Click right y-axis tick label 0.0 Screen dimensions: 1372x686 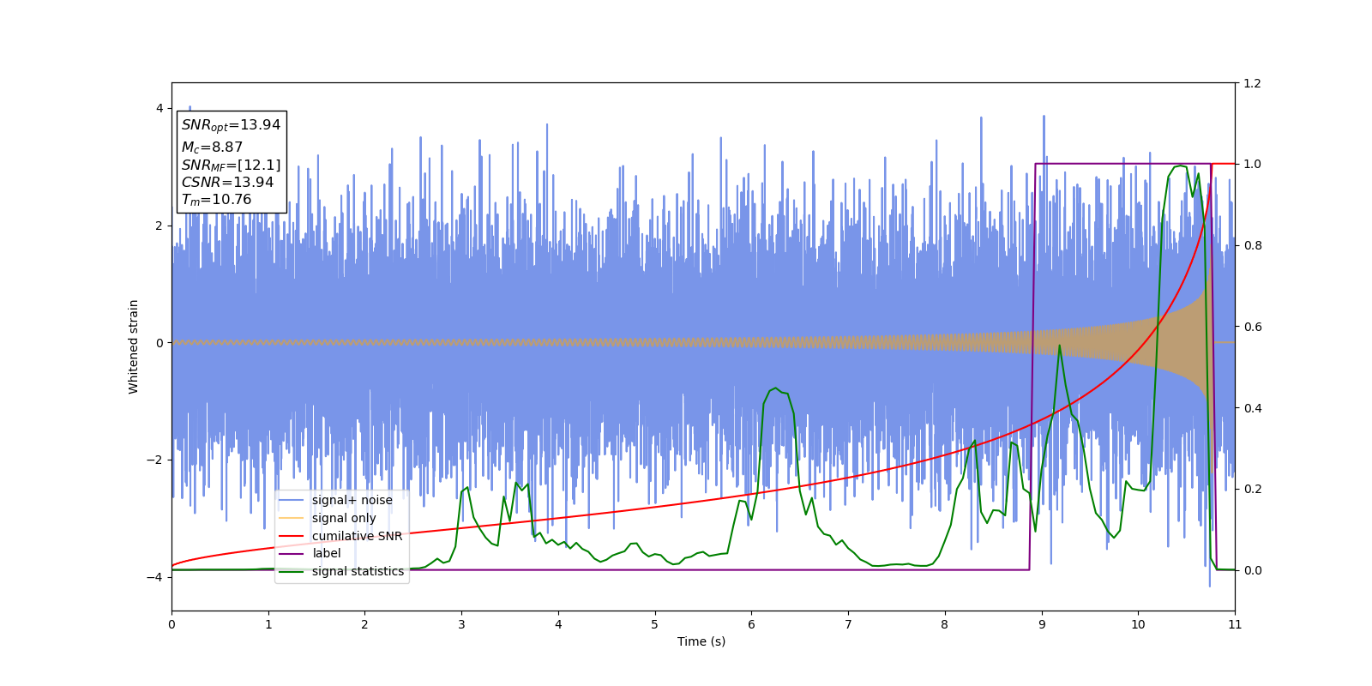click(1252, 570)
